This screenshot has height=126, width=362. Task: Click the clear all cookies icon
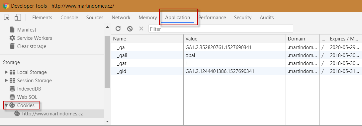130,29
